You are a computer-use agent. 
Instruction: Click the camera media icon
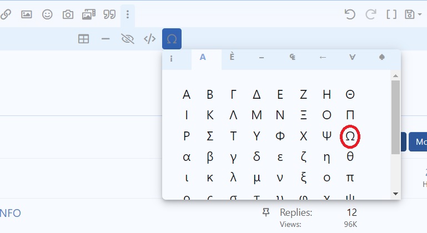click(68, 15)
